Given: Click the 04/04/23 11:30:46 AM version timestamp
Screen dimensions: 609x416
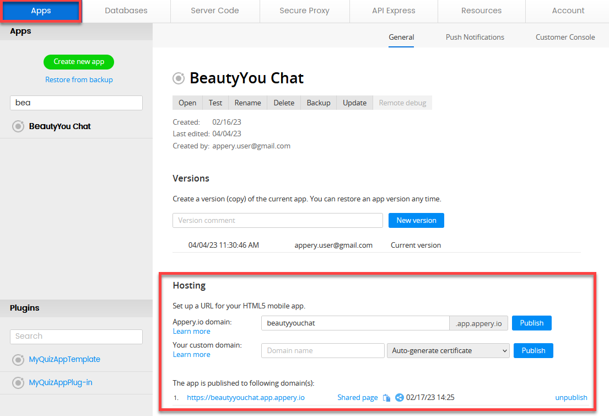Looking at the screenshot, I should [224, 246].
